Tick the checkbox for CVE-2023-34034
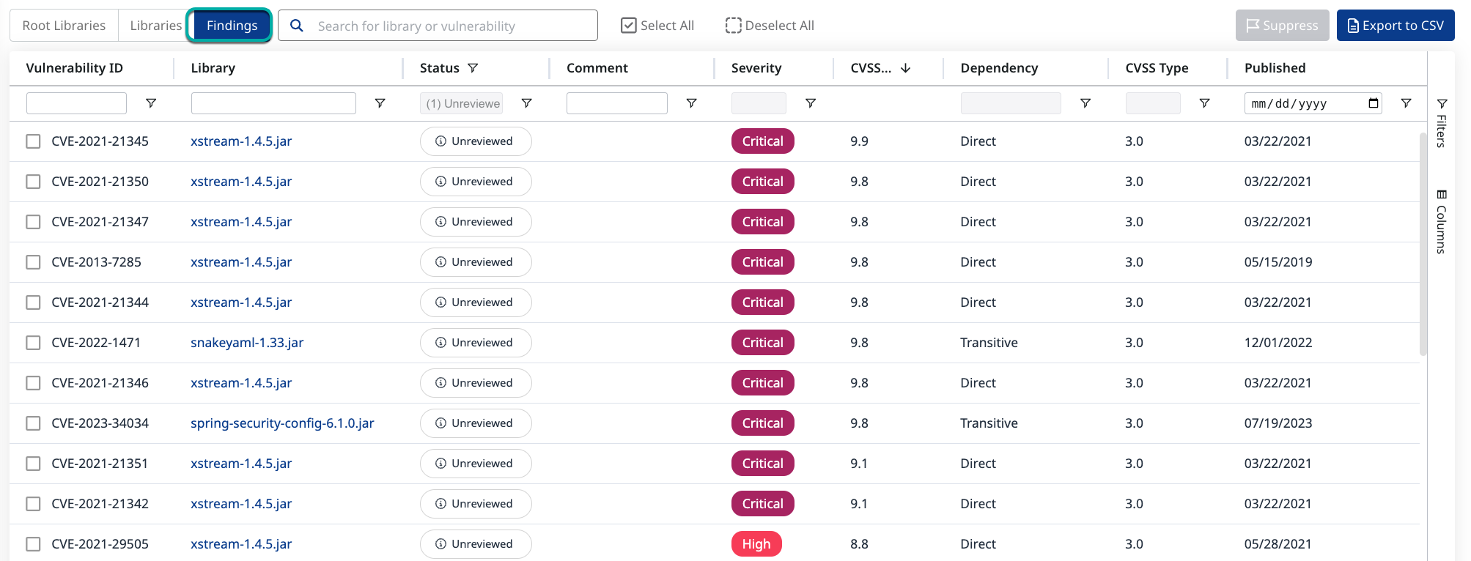1471x561 pixels. [x=33, y=423]
